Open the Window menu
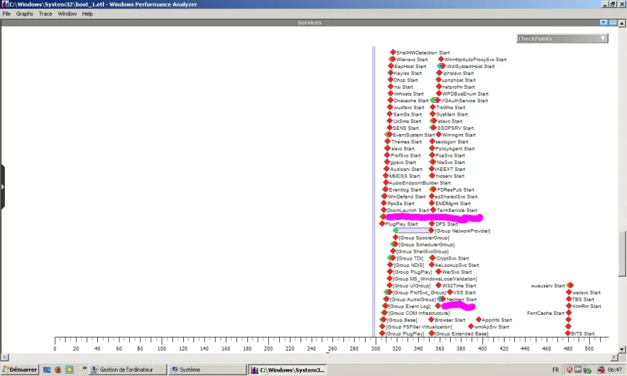Screen dimensions: 627x376 click(67, 13)
